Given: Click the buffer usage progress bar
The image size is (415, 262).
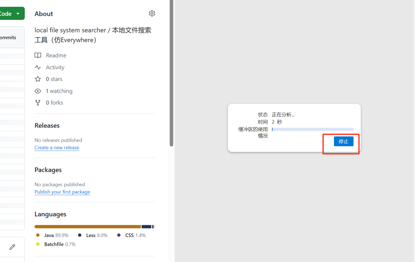Looking at the screenshot, I should click(x=312, y=130).
